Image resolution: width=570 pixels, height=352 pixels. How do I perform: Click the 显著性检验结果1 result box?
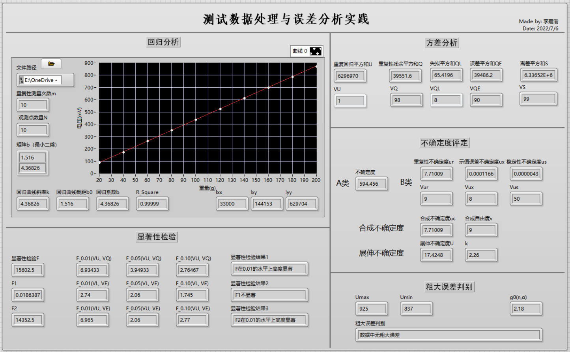coord(269,269)
